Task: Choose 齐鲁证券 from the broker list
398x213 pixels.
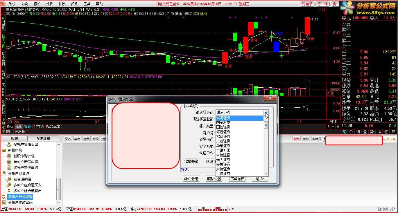Action: pyautogui.click(x=239, y=165)
